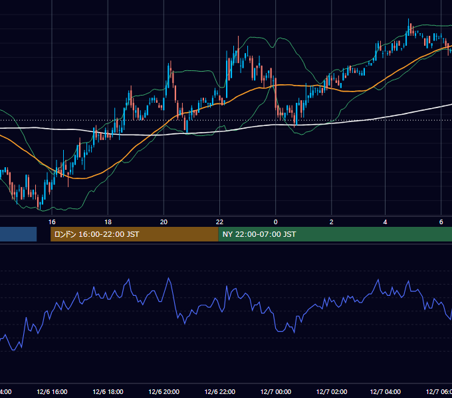This screenshot has width=452, height=398.
Task: Click the 12/7 02:00 date label
Action: 332,392
